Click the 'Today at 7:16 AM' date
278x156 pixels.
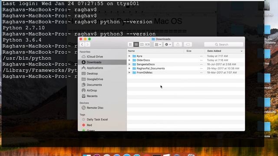(x=217, y=60)
